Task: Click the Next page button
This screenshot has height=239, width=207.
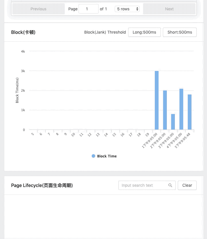Action: tap(169, 9)
